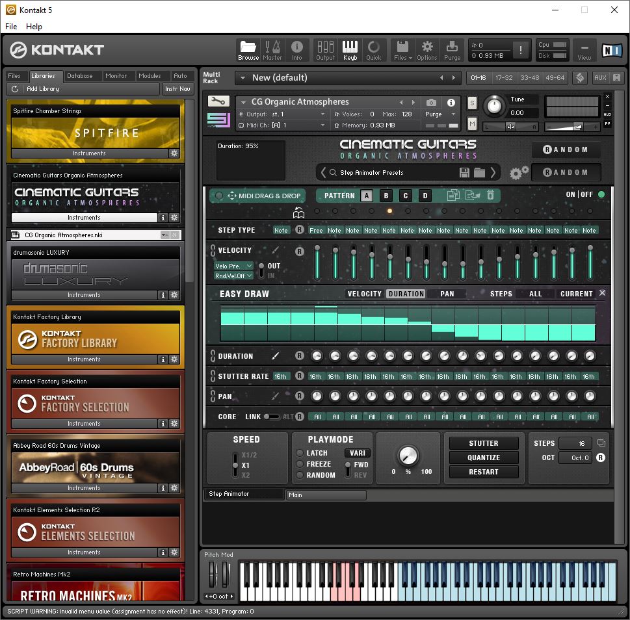This screenshot has height=620, width=630.
Task: Enable the FREEZE playmode
Action: tap(299, 464)
